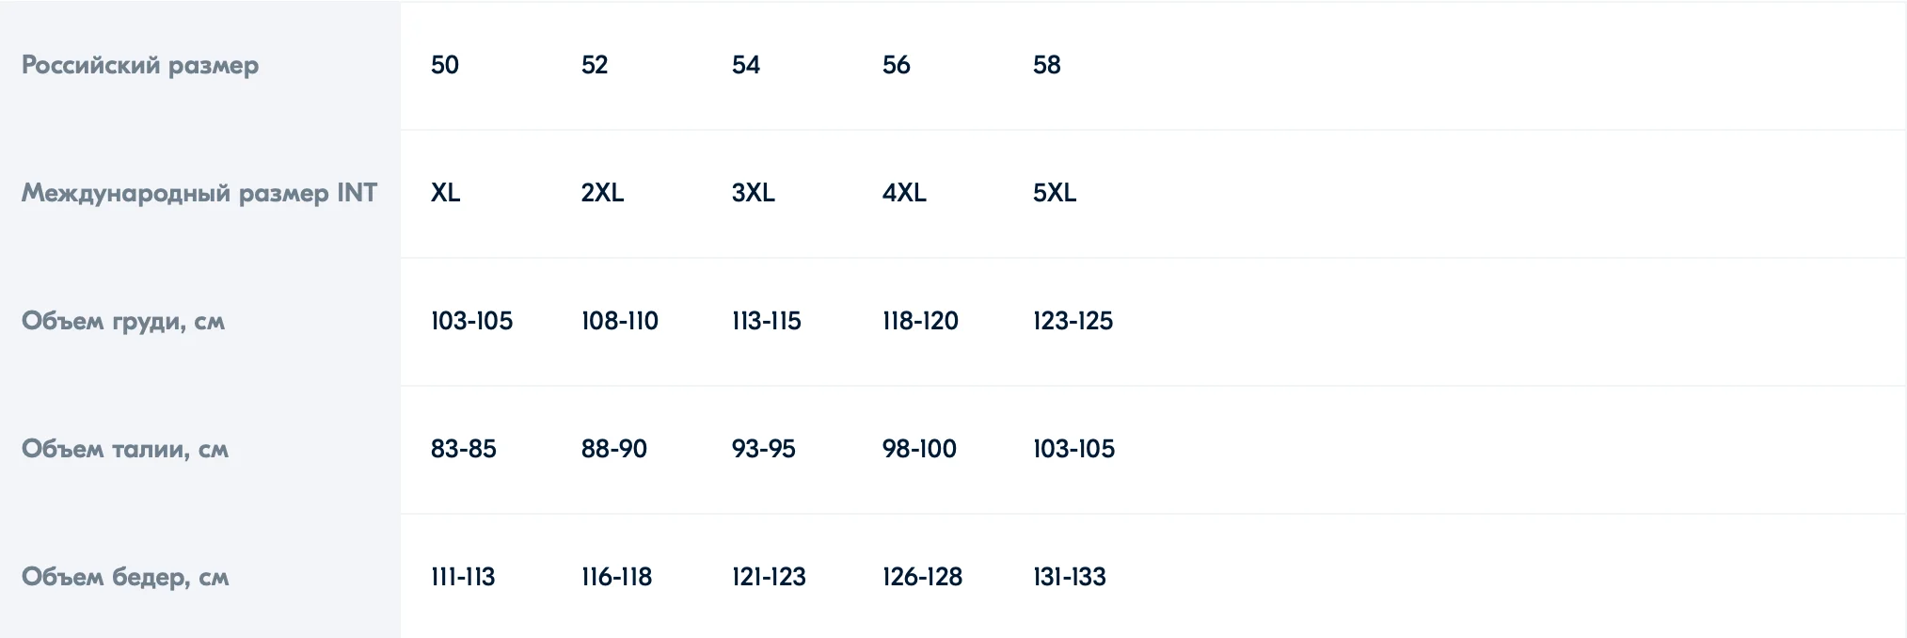Click chest measurement 123-125

[x=1073, y=321]
